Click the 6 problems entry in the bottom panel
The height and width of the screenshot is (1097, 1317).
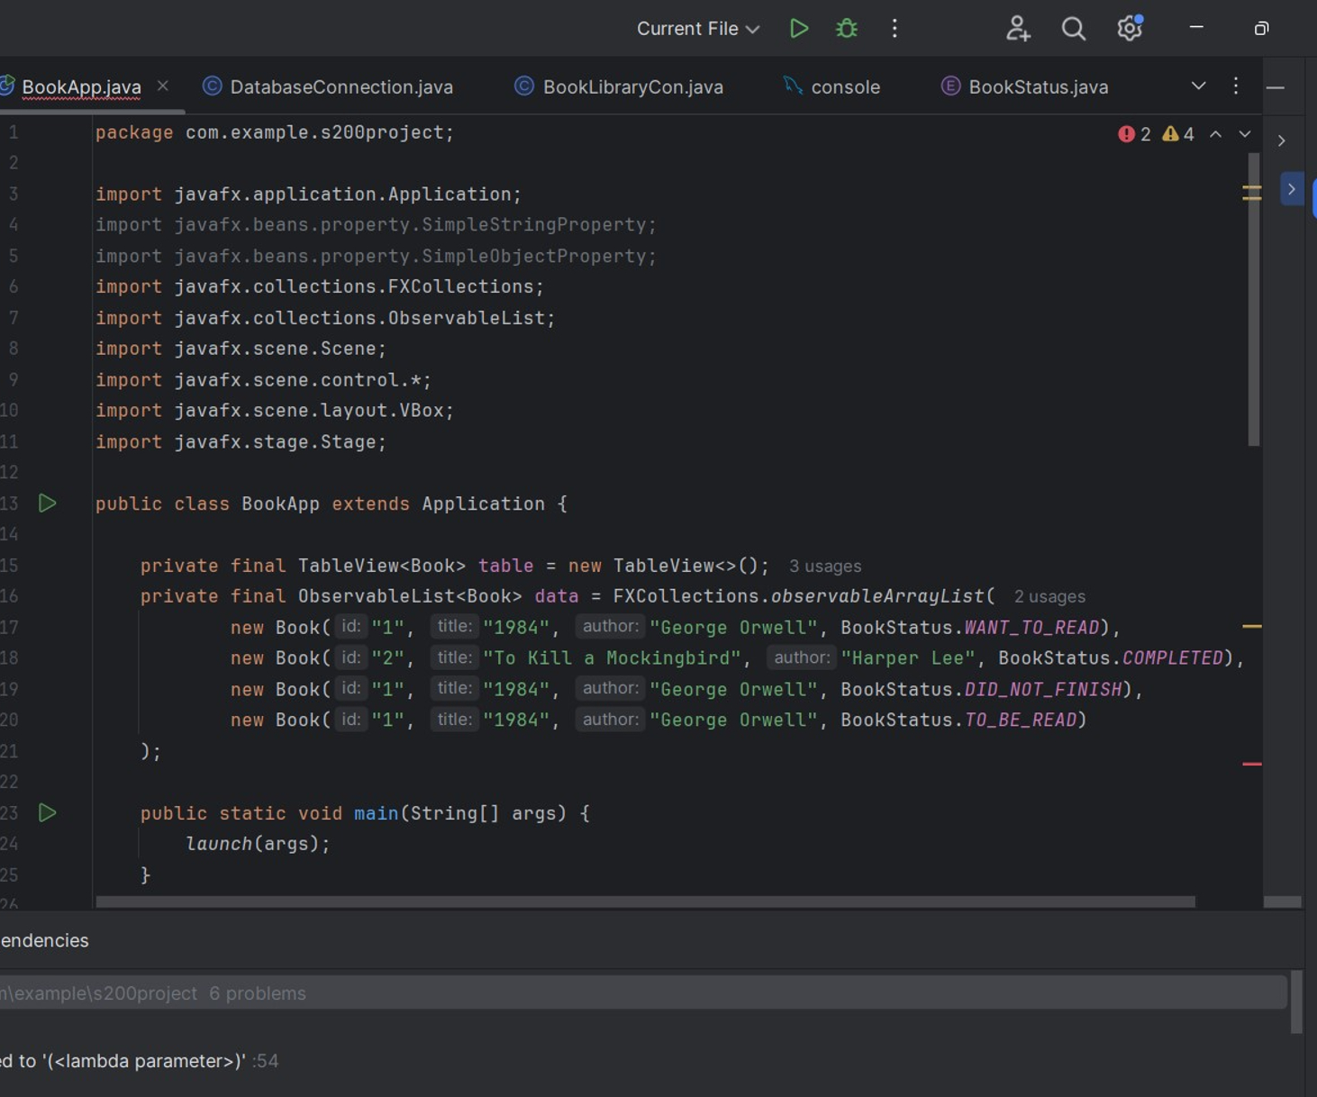tap(259, 993)
